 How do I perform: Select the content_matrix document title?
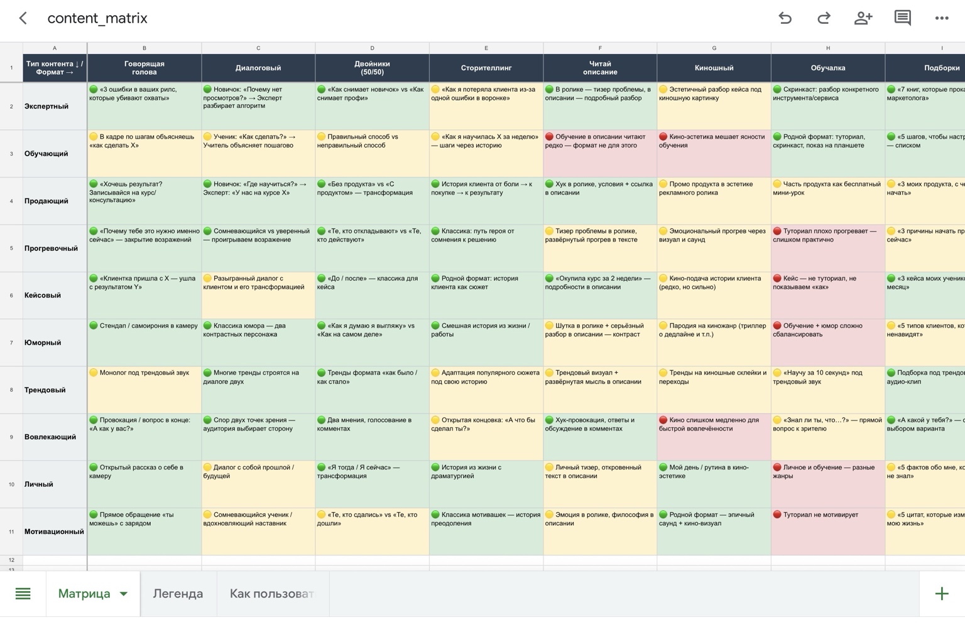(97, 18)
